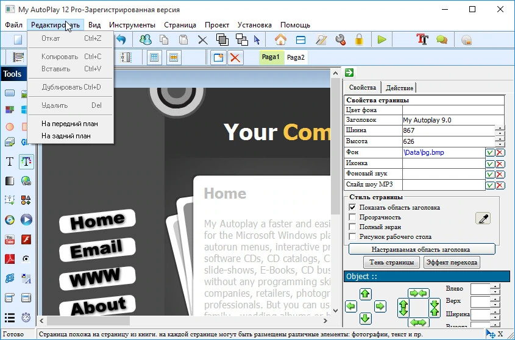
Task: Select the PDF document tool icon
Action: click(x=10, y=259)
